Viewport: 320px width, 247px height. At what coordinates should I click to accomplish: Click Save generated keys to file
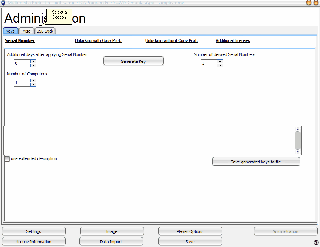point(256,162)
